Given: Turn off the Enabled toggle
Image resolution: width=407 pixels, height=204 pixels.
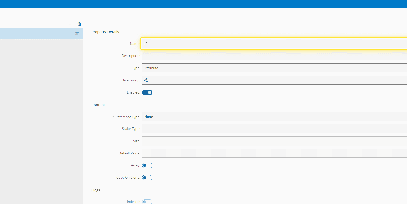Looking at the screenshot, I should [147, 92].
